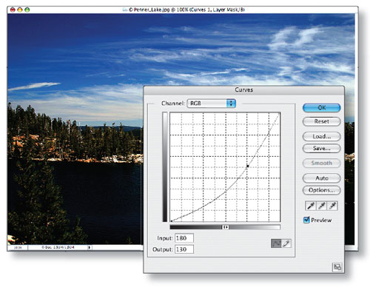370x287 pixels.
Task: Open the status bar popup arrow
Action: point(90,247)
